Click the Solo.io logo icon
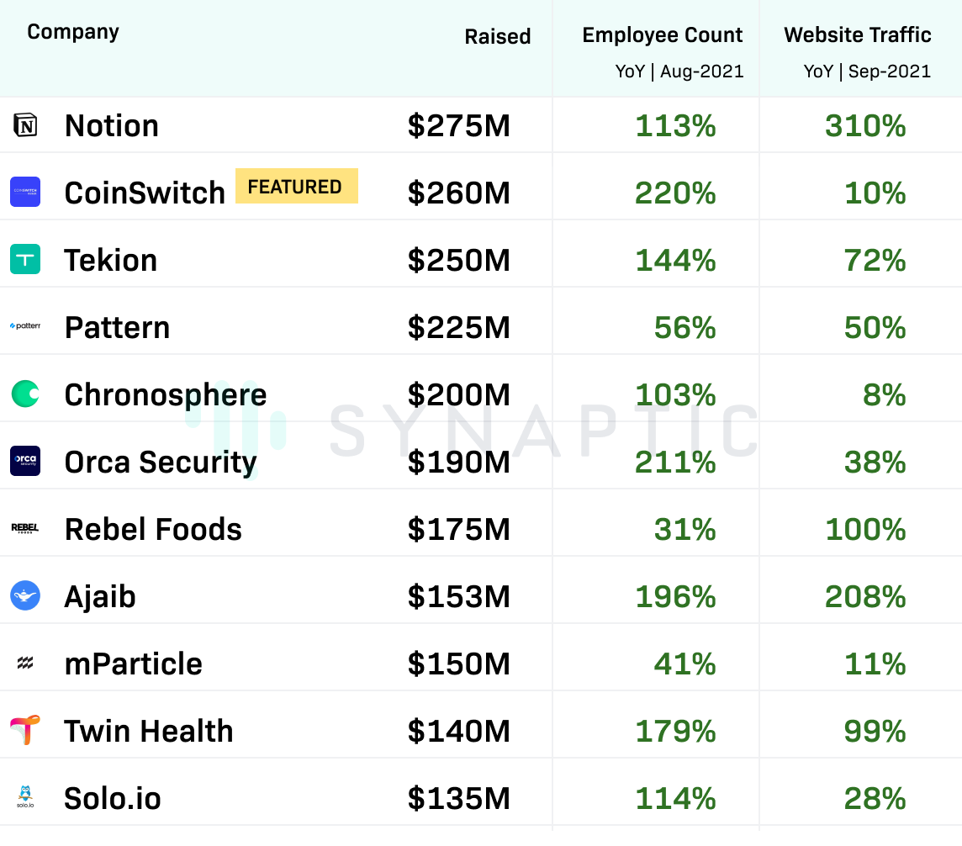 pyautogui.click(x=25, y=797)
